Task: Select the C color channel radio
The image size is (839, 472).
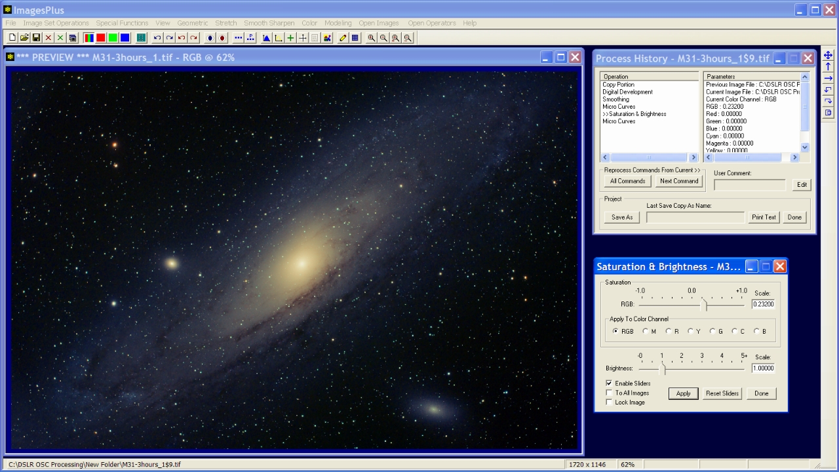Action: [735, 331]
